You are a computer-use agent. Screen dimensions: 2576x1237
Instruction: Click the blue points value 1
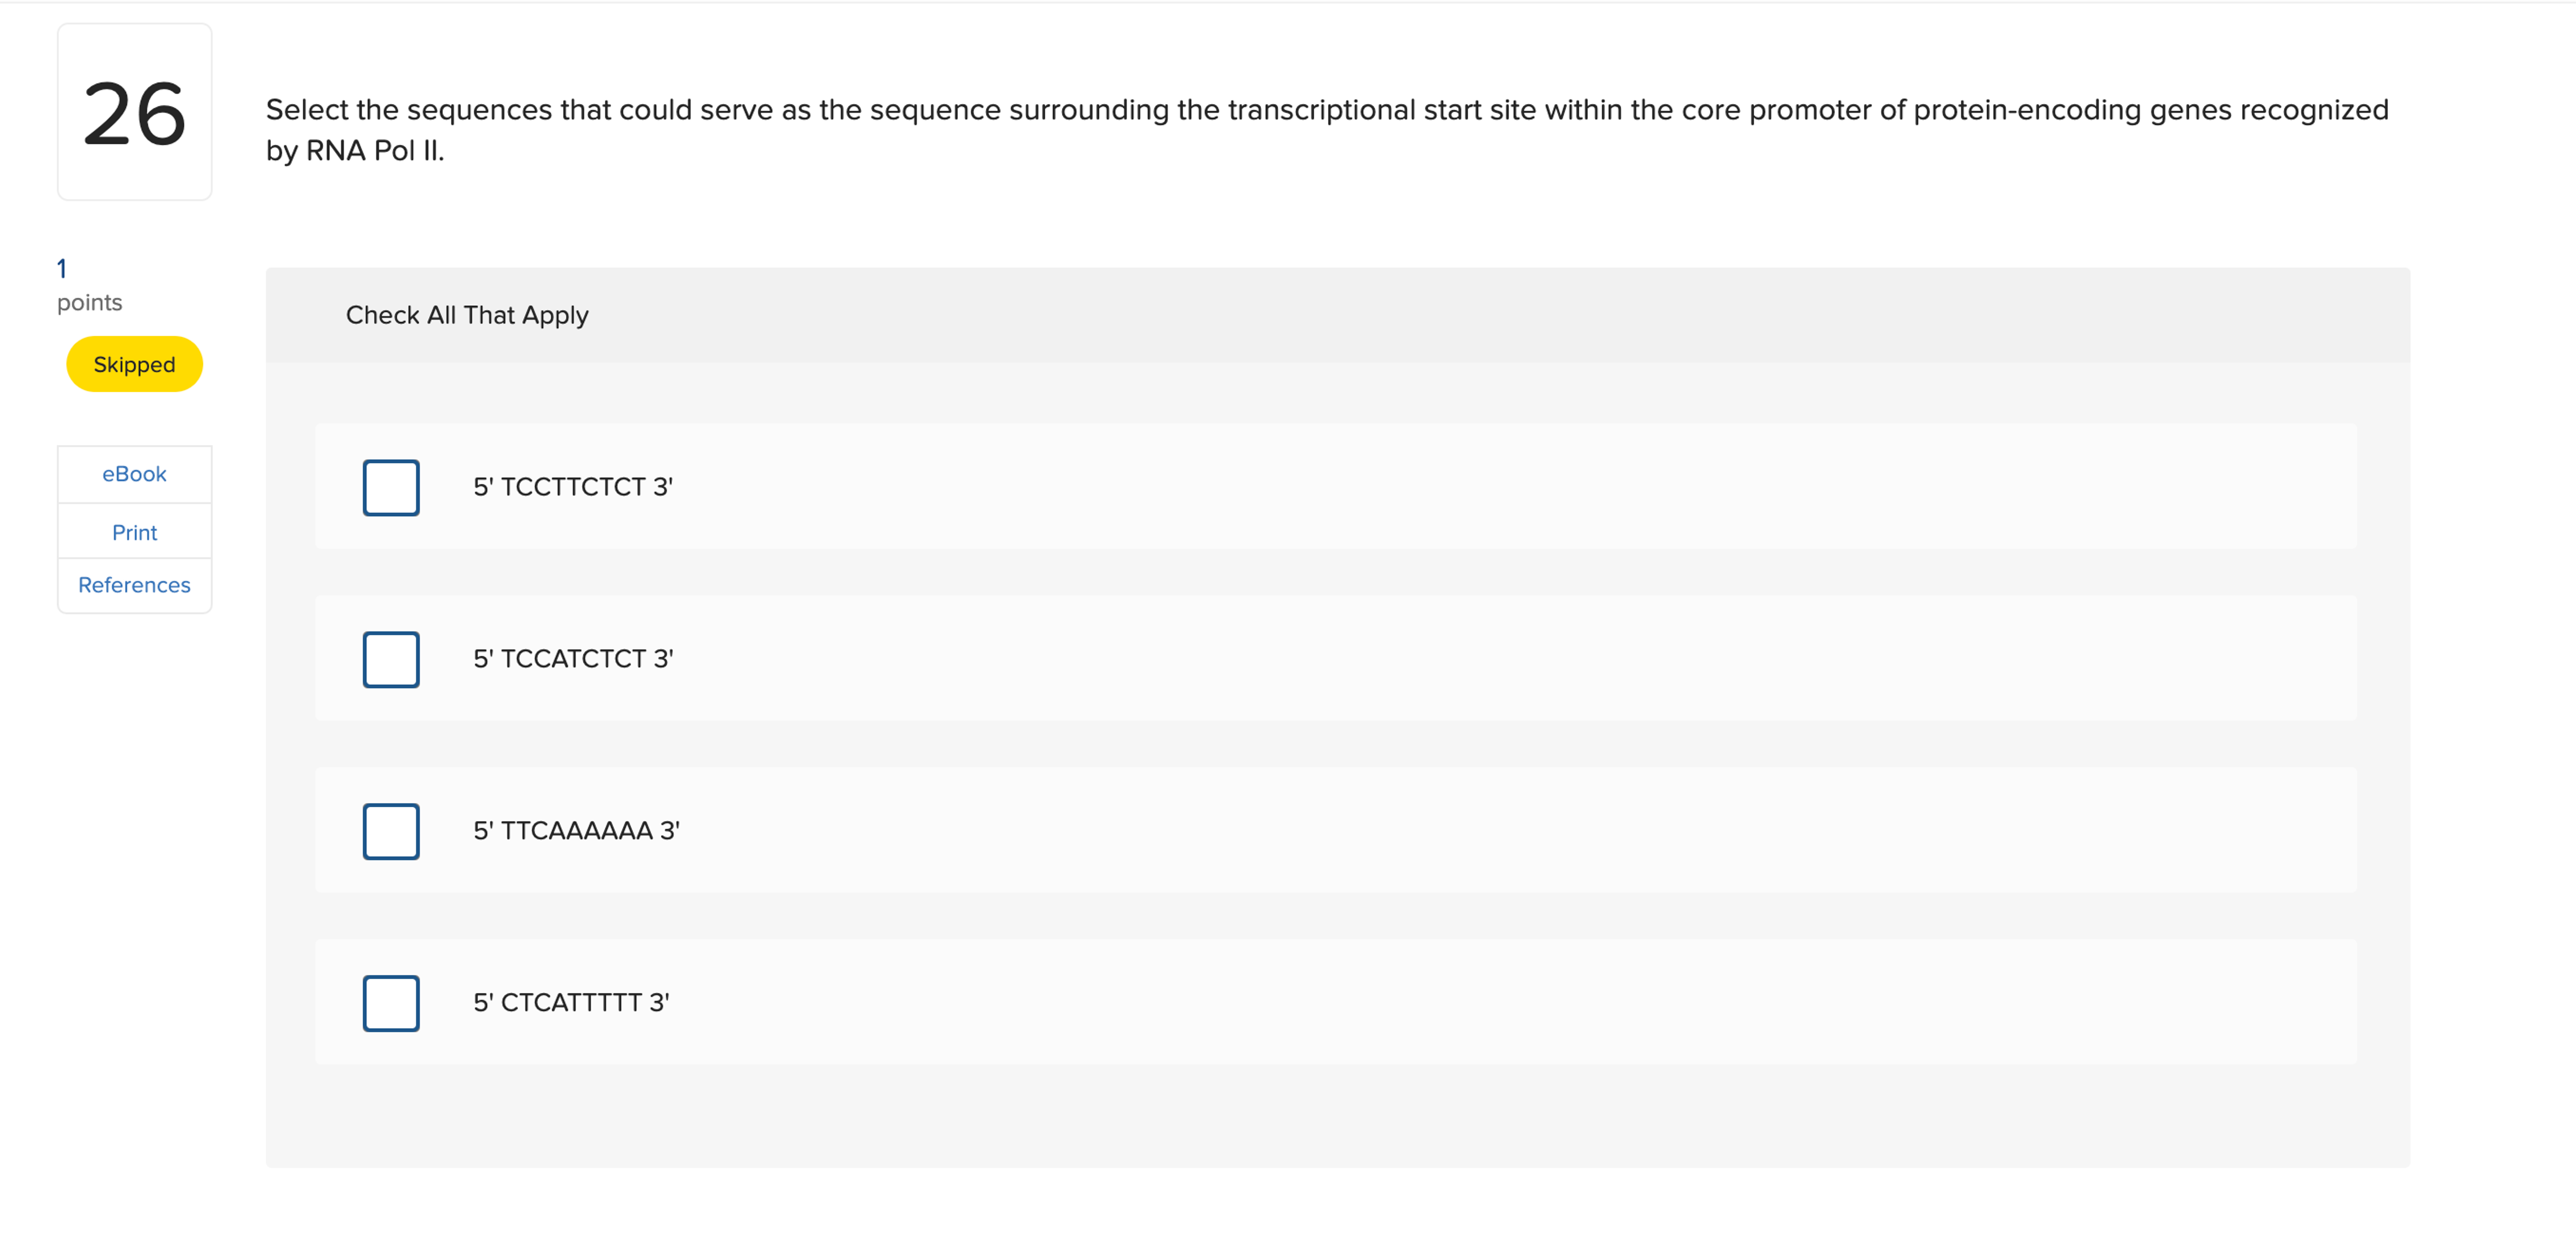62,268
